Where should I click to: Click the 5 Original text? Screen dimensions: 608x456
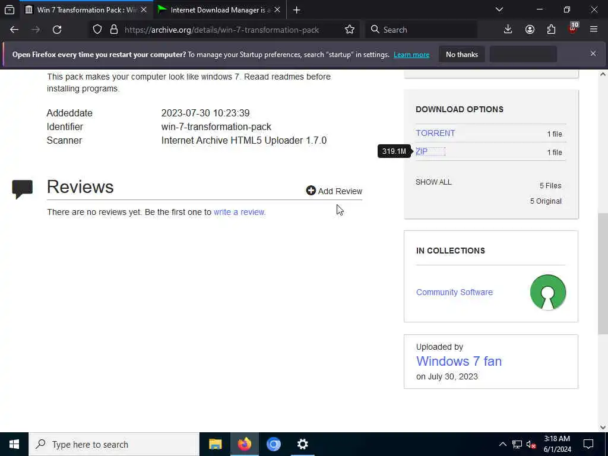[546, 201]
